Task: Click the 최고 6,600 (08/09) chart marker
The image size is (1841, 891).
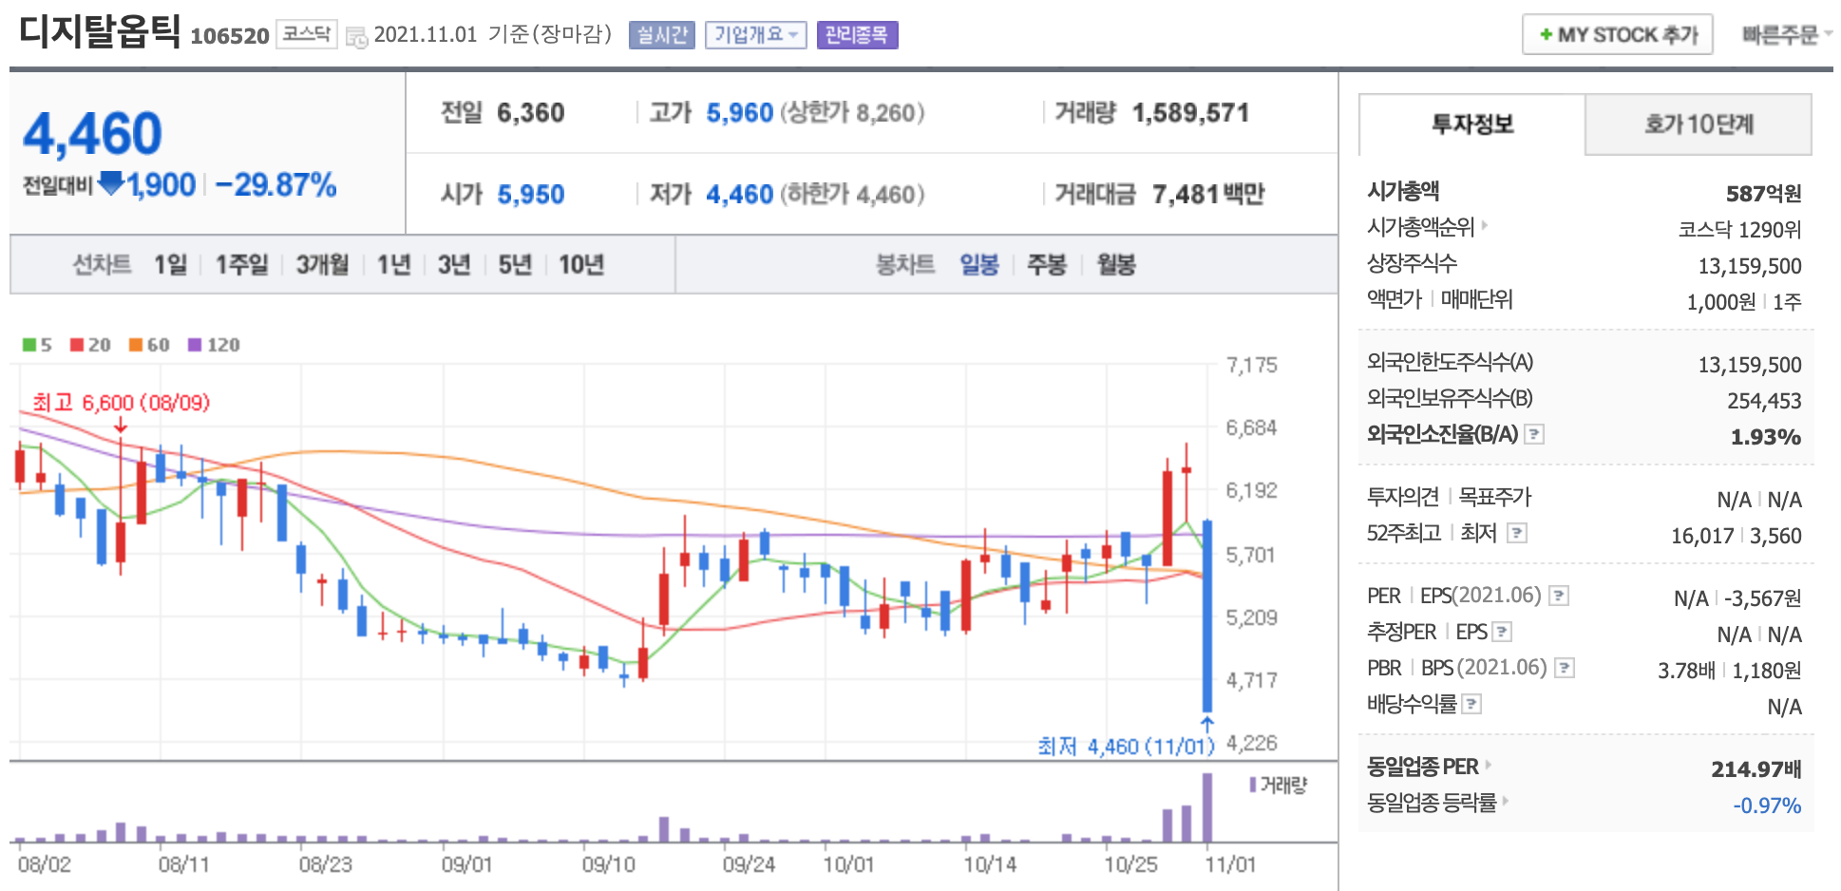Action: coord(121,403)
